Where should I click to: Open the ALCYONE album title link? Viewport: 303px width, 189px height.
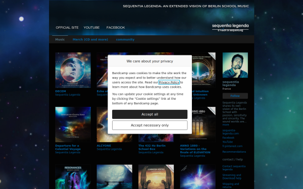tap(104, 146)
